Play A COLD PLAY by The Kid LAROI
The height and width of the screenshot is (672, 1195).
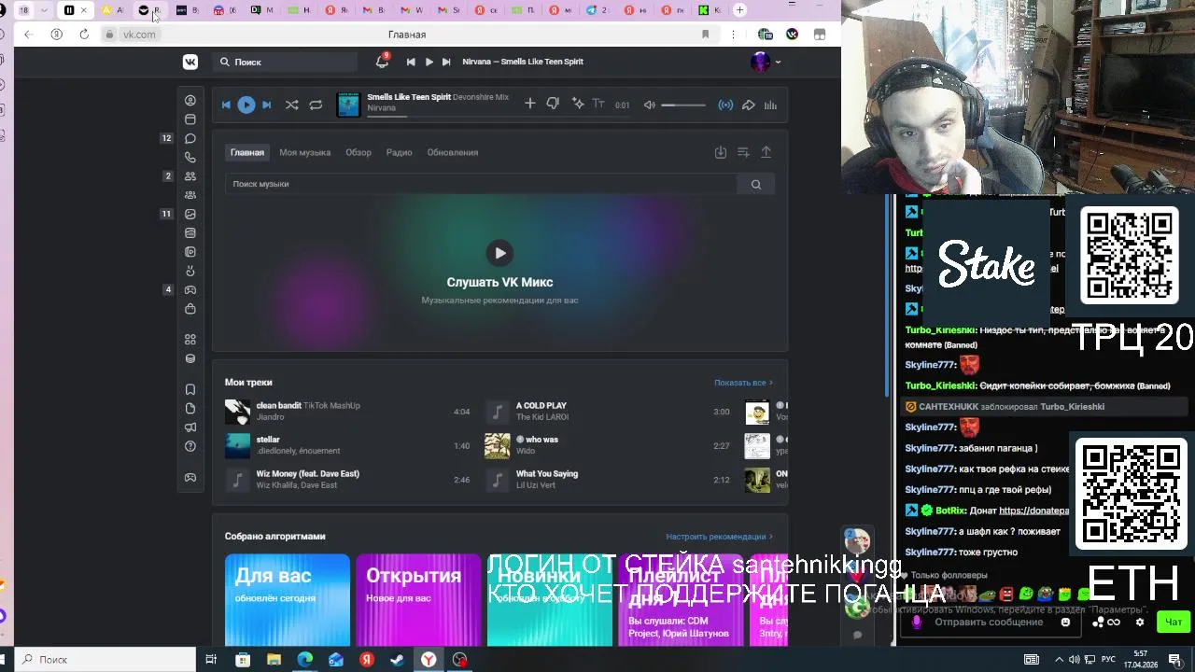pyautogui.click(x=498, y=412)
